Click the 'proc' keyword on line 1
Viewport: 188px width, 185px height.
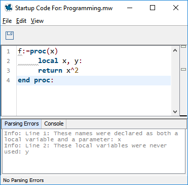coord(38,51)
